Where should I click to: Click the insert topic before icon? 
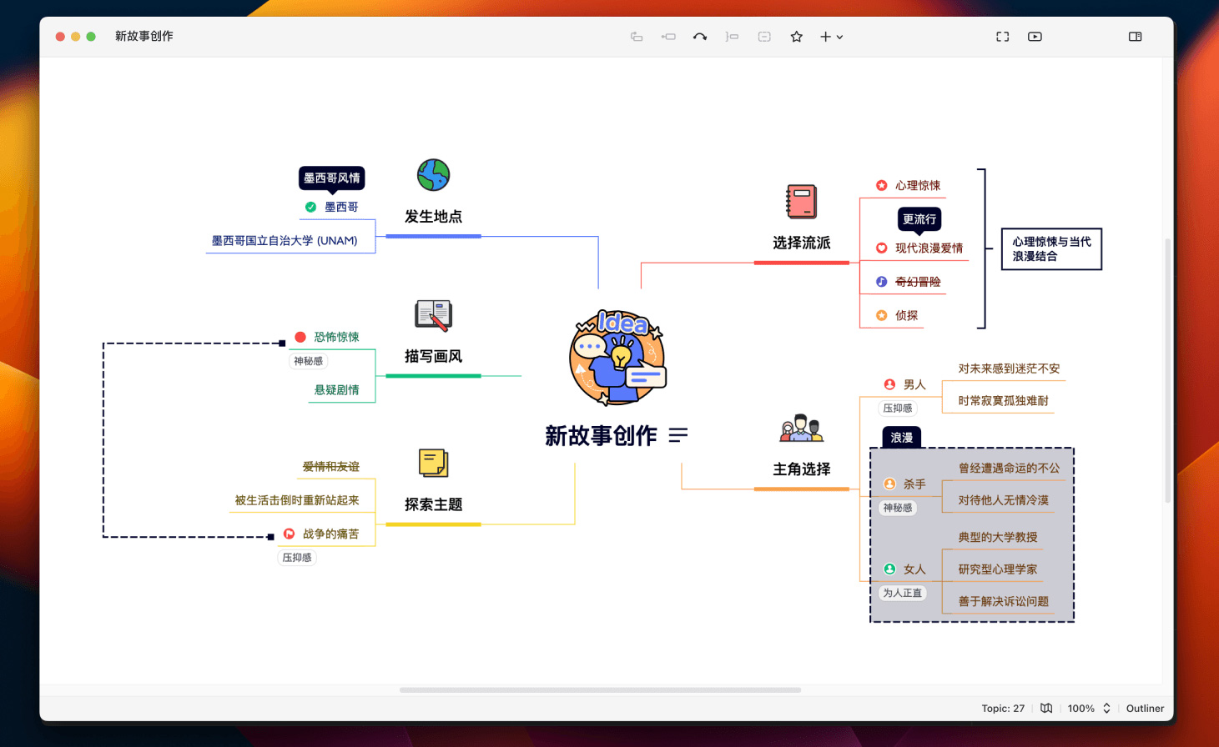pos(668,37)
